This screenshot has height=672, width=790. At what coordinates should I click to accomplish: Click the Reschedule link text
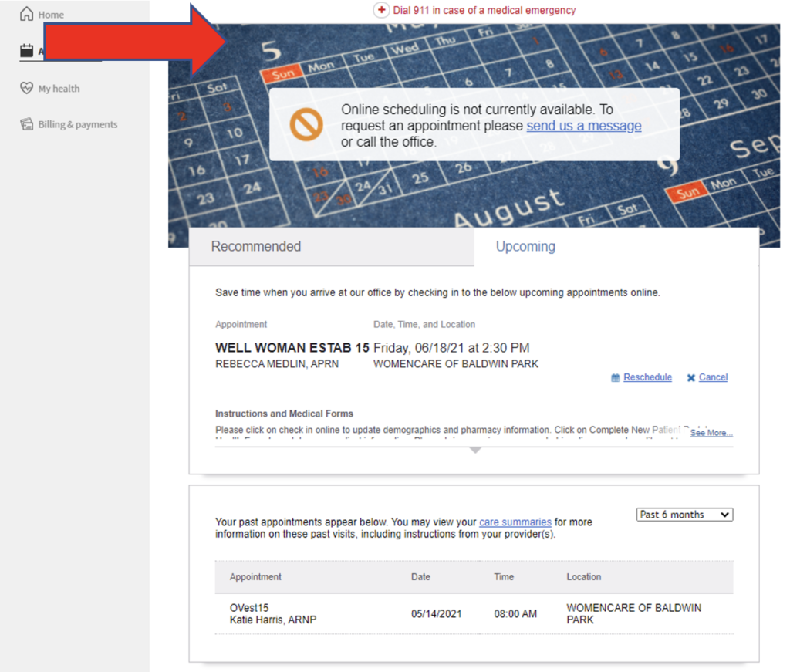point(647,377)
